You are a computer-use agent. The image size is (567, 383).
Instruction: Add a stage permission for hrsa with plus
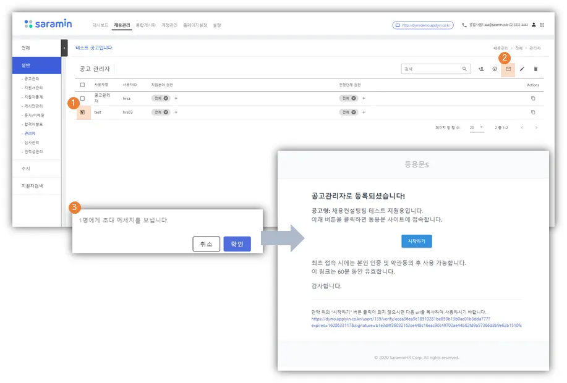[364, 98]
